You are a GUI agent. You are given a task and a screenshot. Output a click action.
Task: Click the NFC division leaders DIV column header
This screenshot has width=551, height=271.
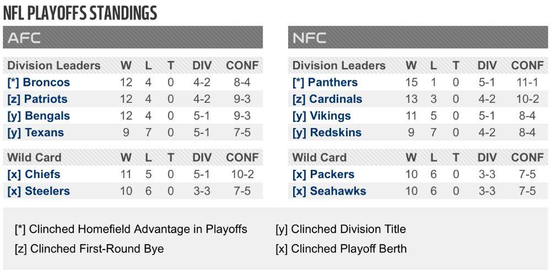pos(487,65)
